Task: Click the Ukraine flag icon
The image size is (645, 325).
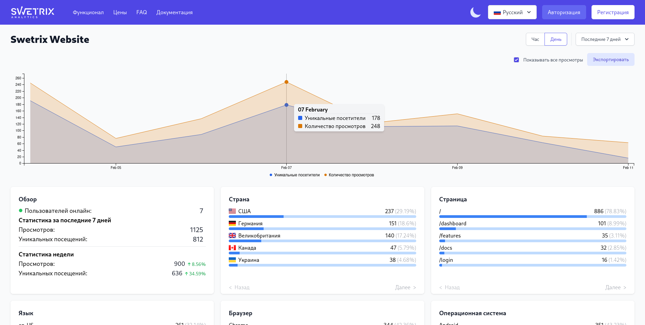Action: [232, 260]
